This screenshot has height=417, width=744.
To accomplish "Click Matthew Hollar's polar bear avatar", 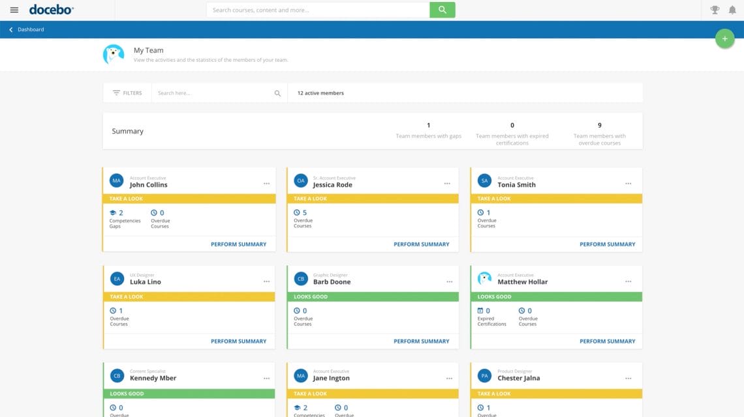I will pyautogui.click(x=484, y=279).
